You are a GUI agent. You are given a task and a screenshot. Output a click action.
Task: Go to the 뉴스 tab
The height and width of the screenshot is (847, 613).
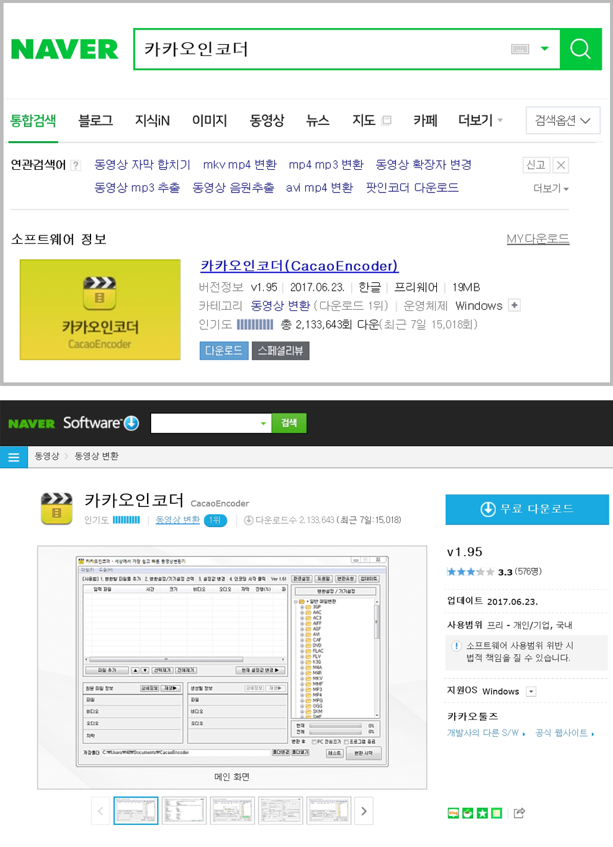318,121
